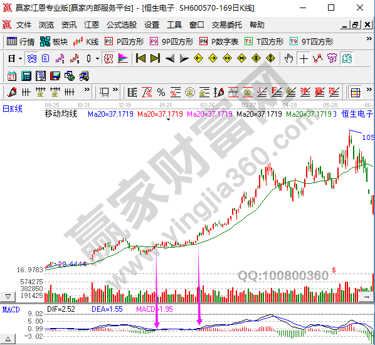Toggle the grid table icon at right
The width and height of the screenshot is (375, 345).
click(x=356, y=92)
